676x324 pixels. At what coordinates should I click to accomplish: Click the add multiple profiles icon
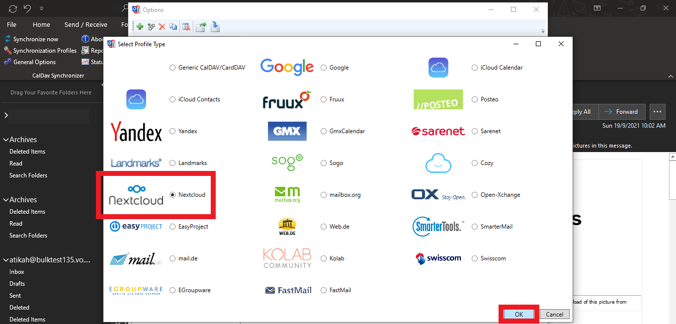click(x=151, y=27)
